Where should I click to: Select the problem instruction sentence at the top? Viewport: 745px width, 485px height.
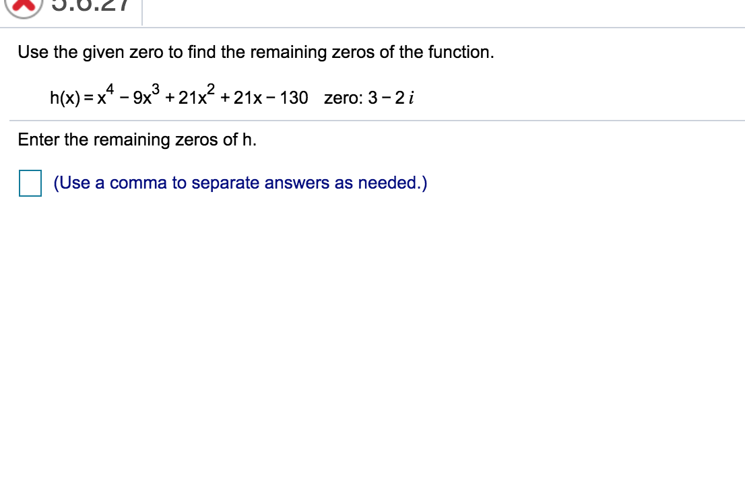coord(256,52)
